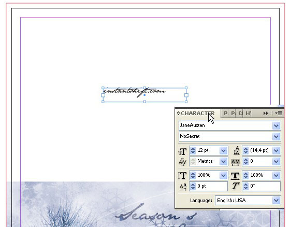The height and width of the screenshot is (227, 290).
Task: Open the leading (14,4 pt) dropdown
Action: [x=277, y=150]
